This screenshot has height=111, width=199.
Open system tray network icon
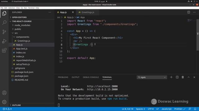click(189, 1)
